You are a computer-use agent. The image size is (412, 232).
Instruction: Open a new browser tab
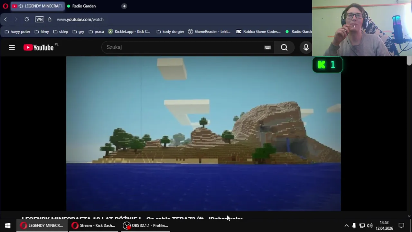pos(124,6)
